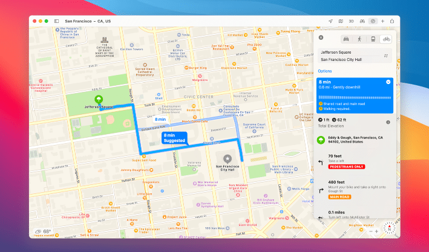The height and width of the screenshot is (252, 429).
Task: Click the current location arrow icon
Action: pos(331,21)
